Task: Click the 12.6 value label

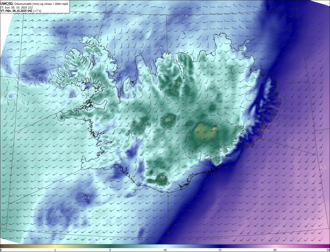Action: [71, 96]
